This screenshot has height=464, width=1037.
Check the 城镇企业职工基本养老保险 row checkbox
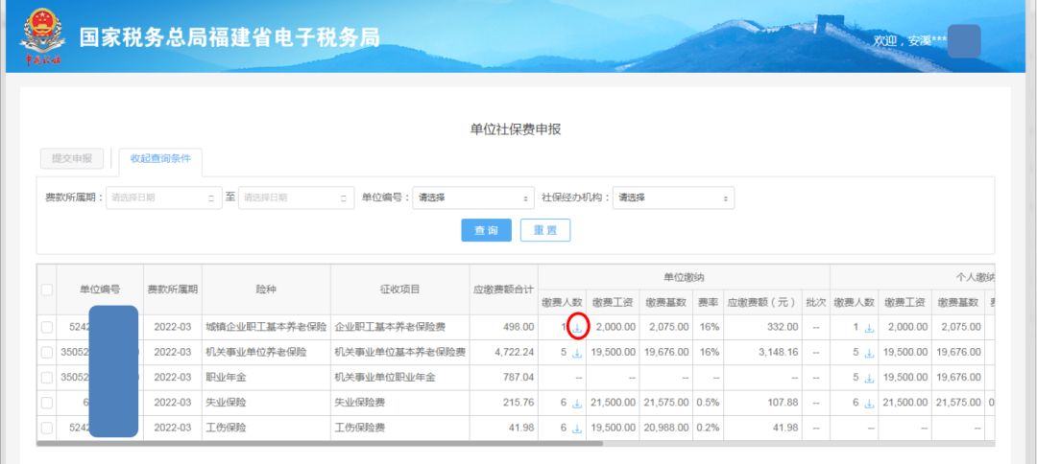[x=47, y=327]
